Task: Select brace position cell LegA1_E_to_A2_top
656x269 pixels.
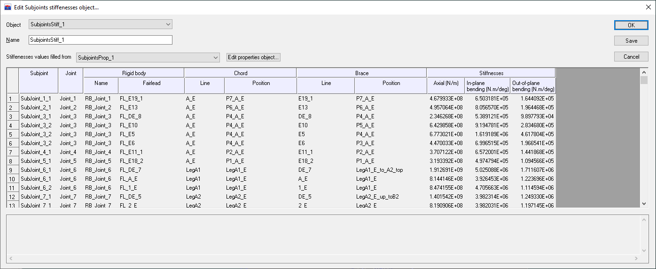Action: [x=390, y=170]
